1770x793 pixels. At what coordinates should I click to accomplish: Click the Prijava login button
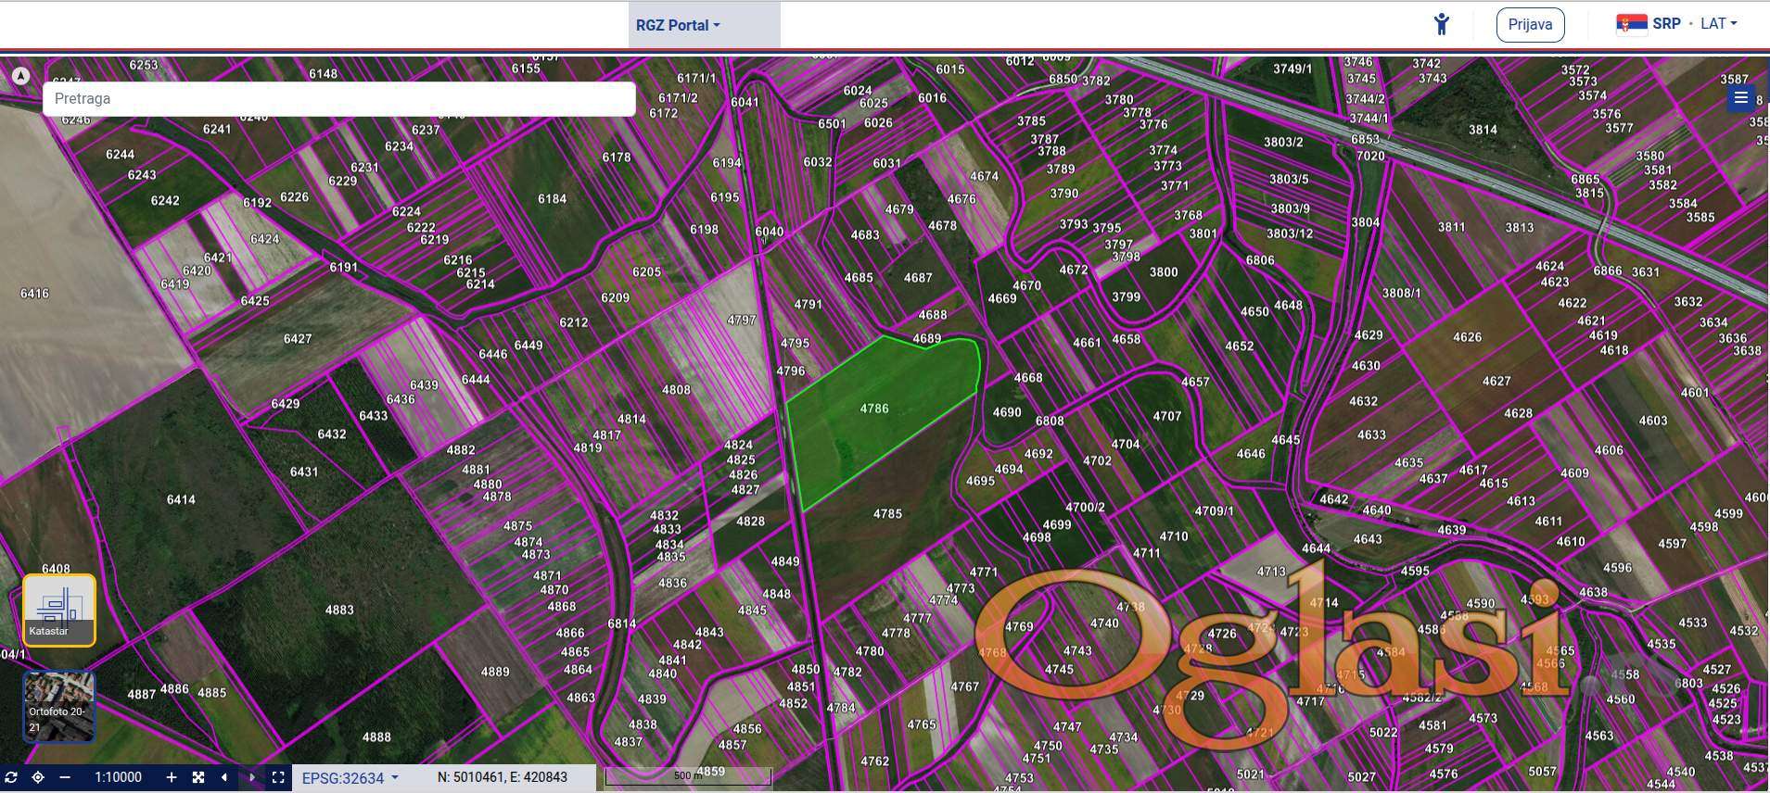[1530, 24]
